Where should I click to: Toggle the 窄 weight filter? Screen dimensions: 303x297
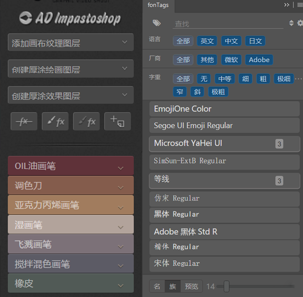tap(180, 92)
